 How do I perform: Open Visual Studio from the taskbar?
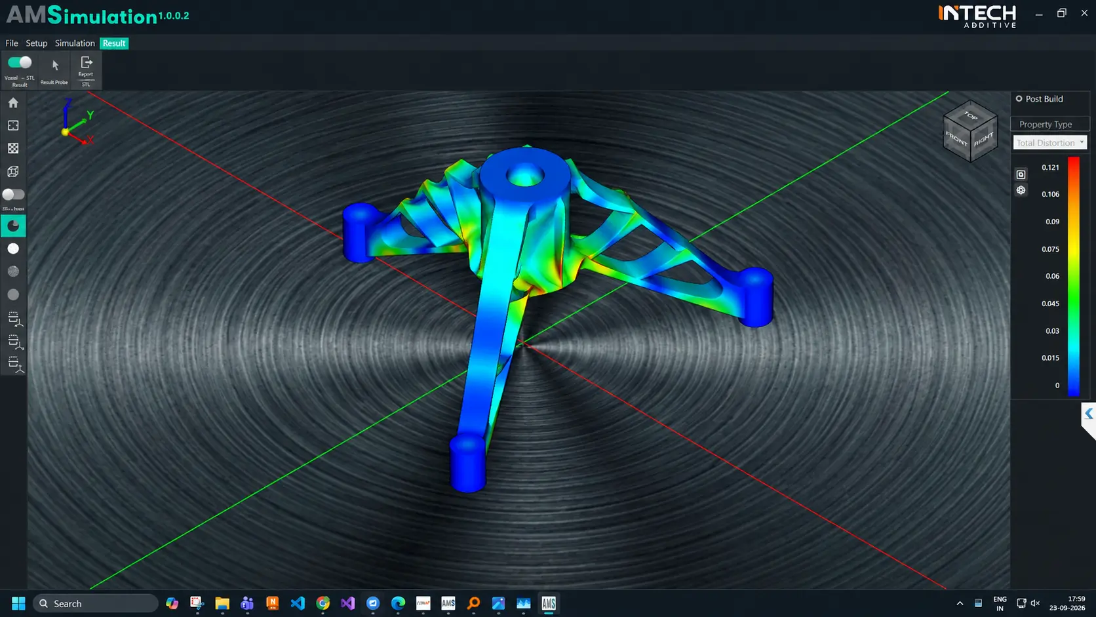348,603
